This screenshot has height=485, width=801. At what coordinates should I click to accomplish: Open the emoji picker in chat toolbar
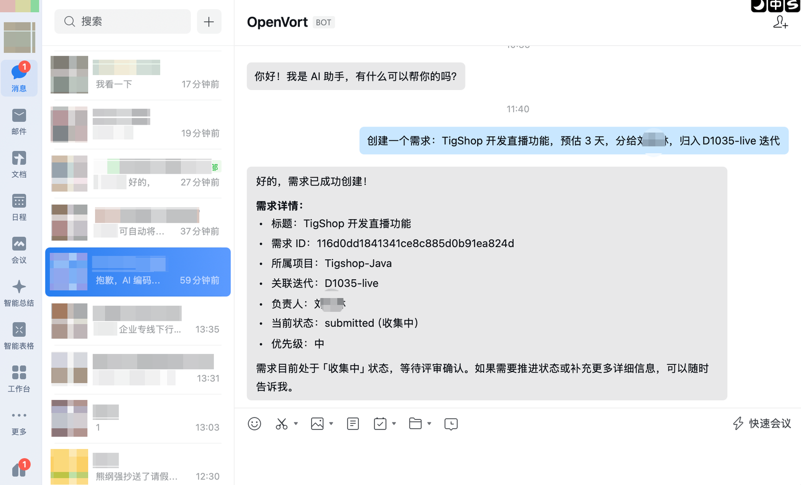[x=254, y=424]
